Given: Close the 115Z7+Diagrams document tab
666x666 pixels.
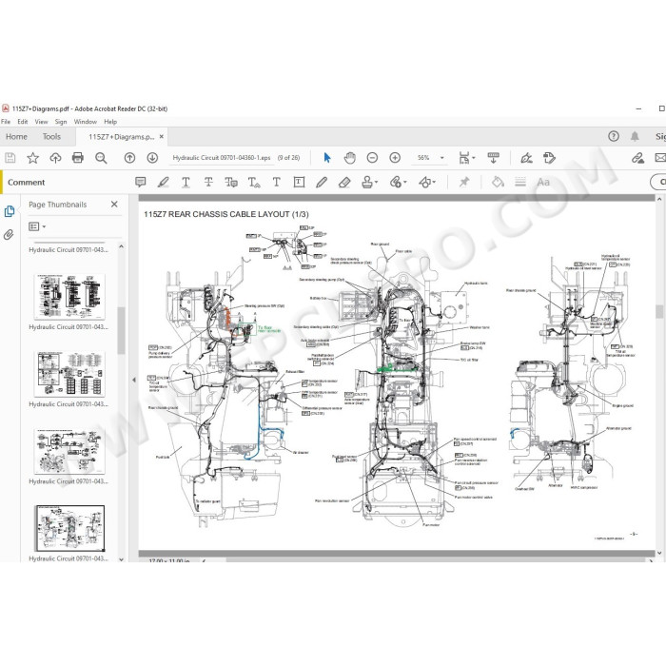Looking at the screenshot, I should click(x=162, y=136).
